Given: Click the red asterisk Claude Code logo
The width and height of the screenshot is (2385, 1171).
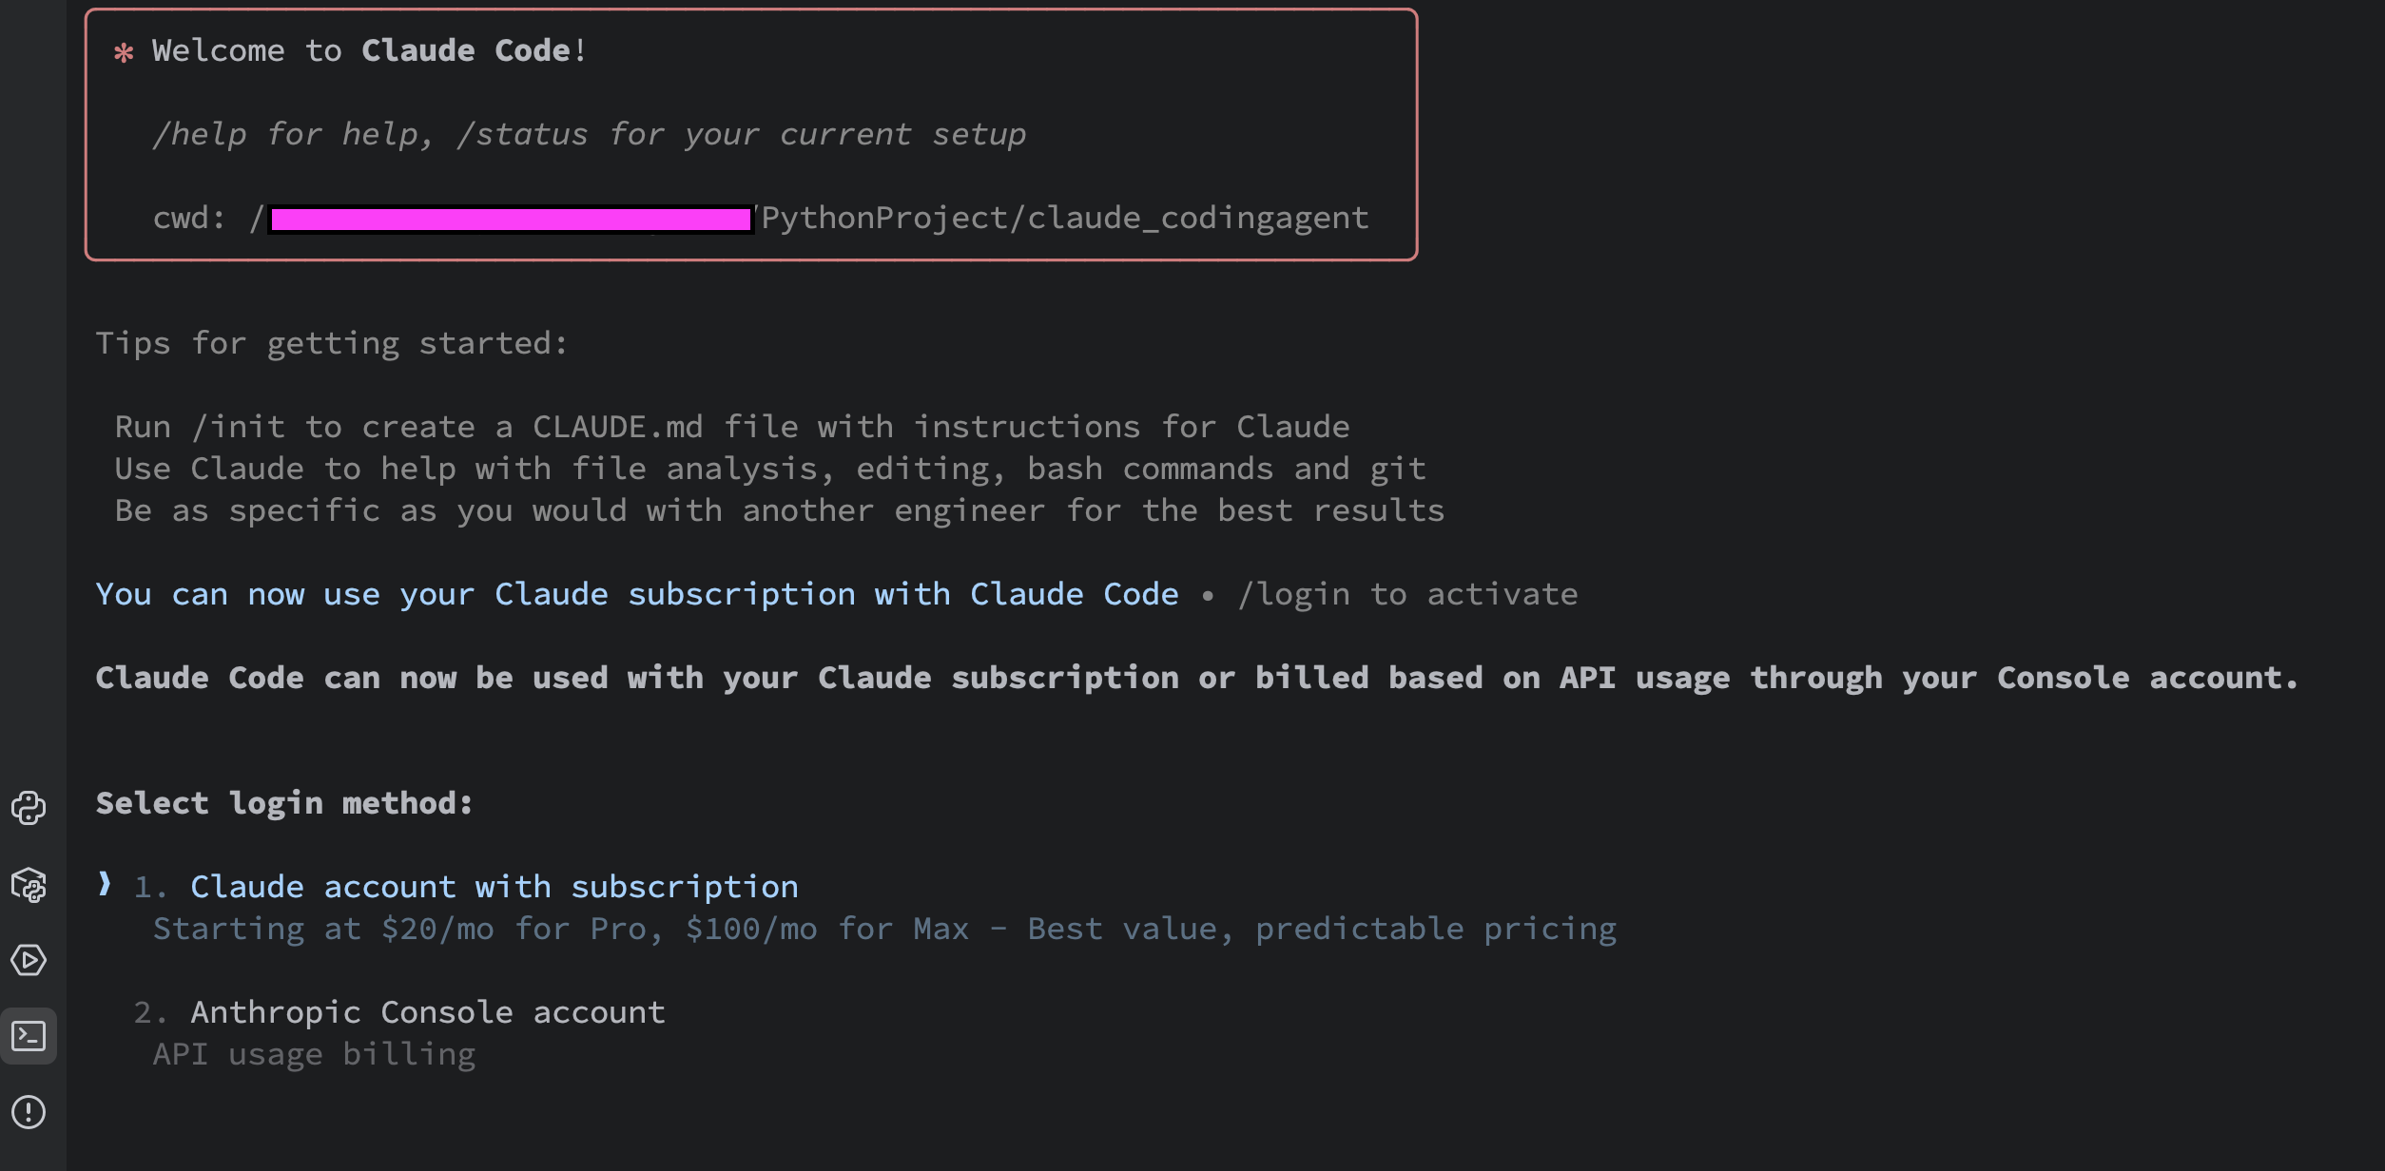Looking at the screenshot, I should 124,52.
